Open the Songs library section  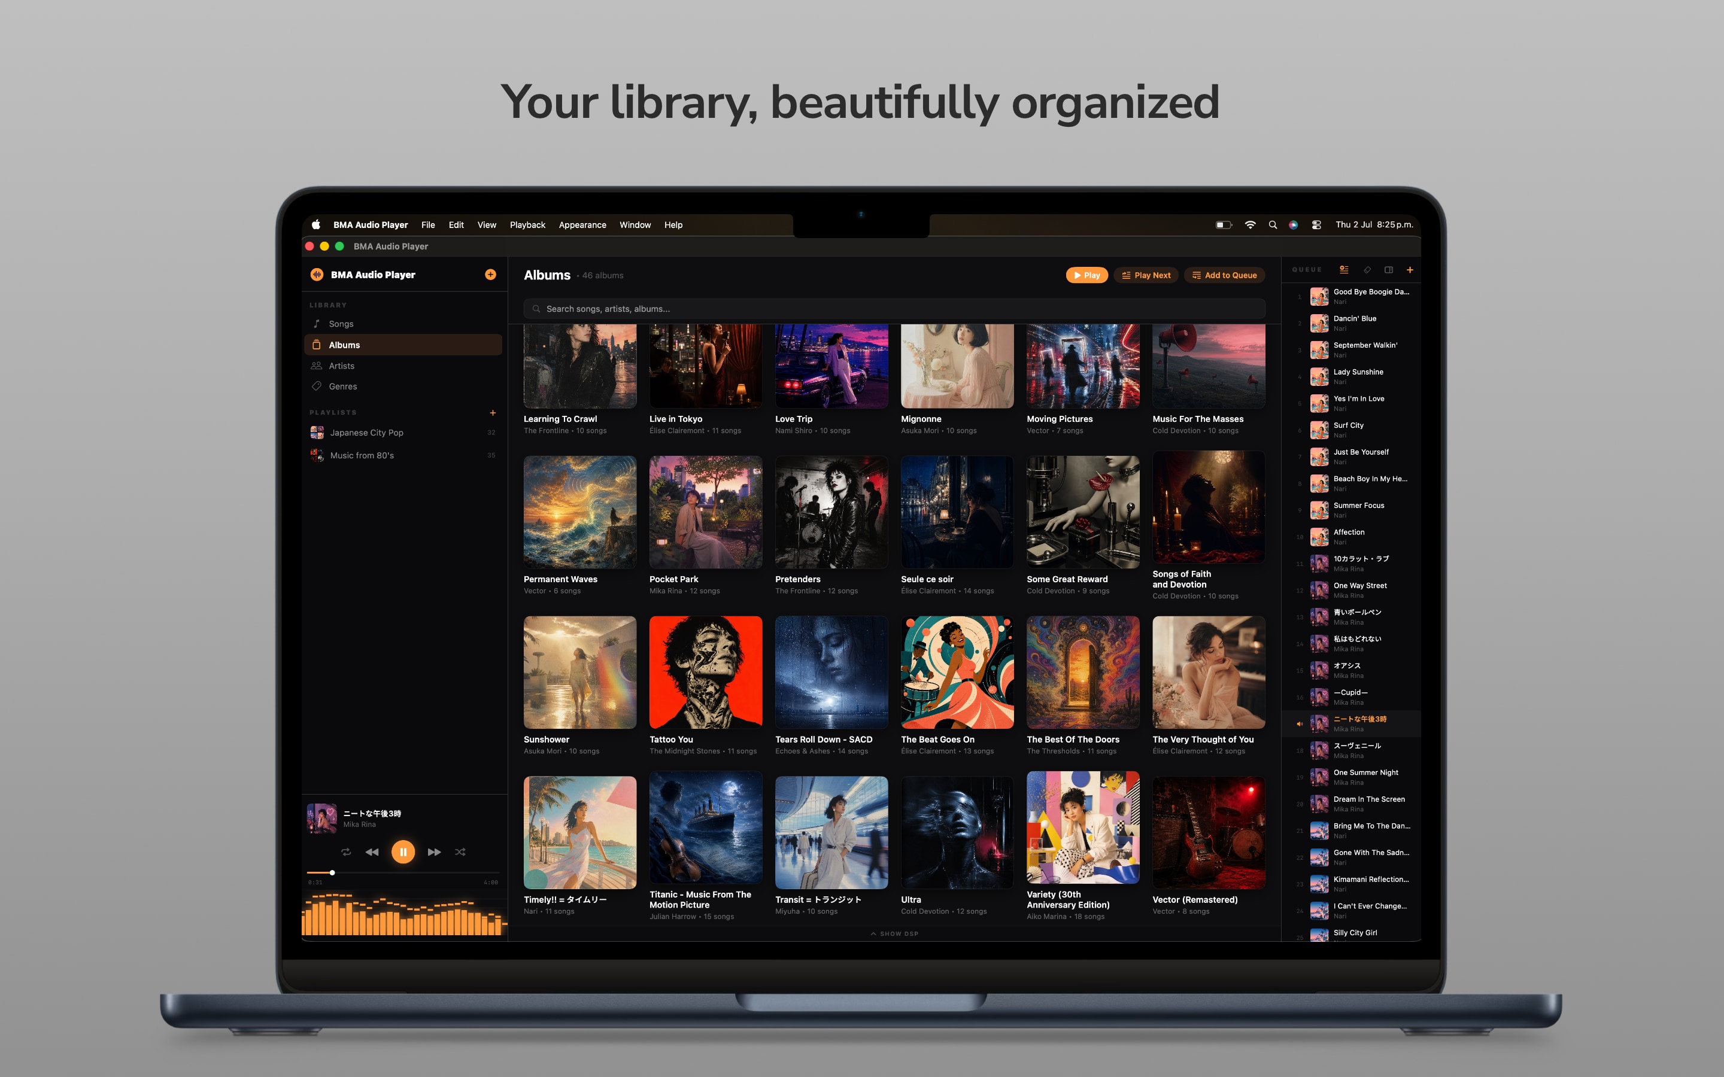tap(403, 323)
